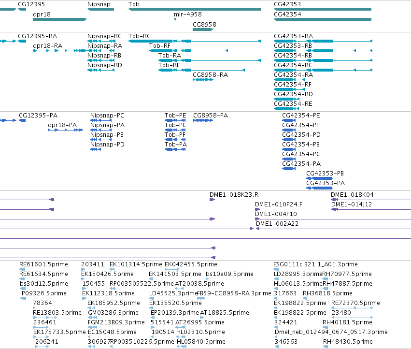Screen dimensions: 411x349
Task: Select transcript CG8958-RA
Action: [203, 80]
